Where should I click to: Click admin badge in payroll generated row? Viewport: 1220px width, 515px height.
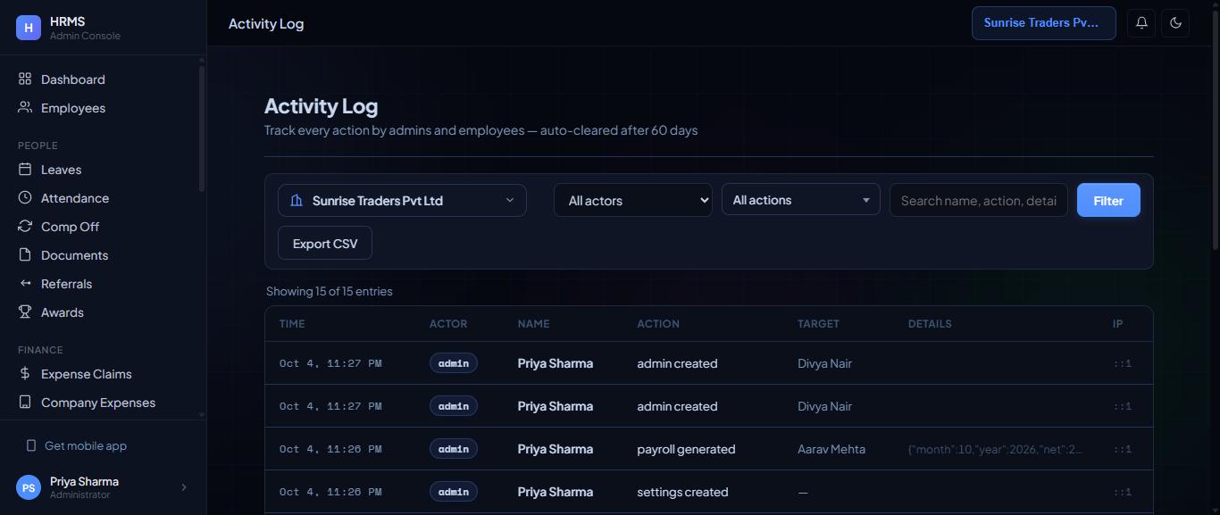[x=454, y=449]
